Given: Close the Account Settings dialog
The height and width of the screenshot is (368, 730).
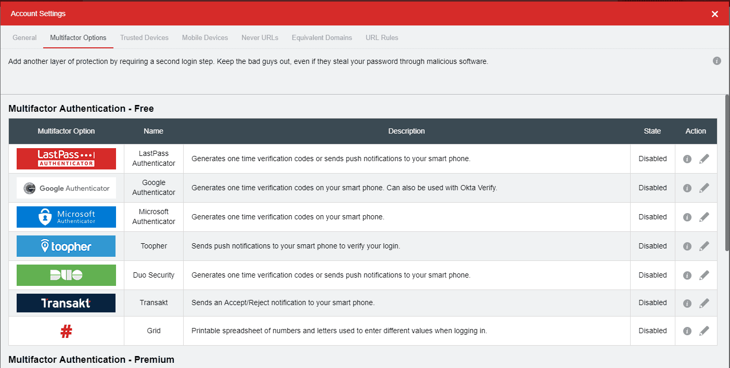Looking at the screenshot, I should (715, 14).
